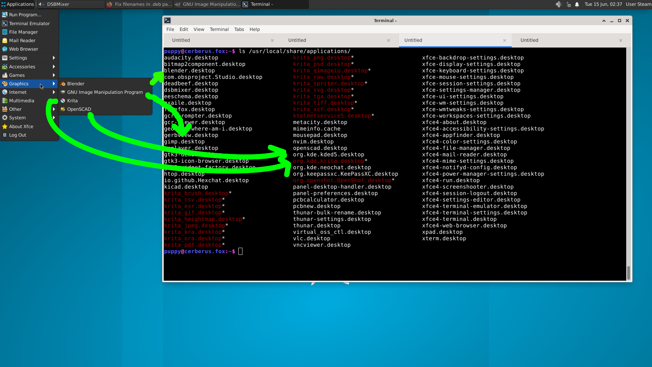
Task: Open the Tabs menu in Terminal
Action: pyautogui.click(x=239, y=29)
